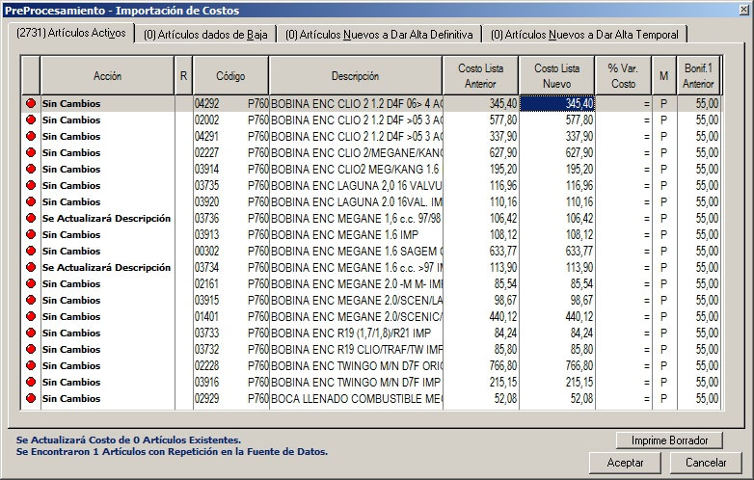This screenshot has height=480, width=754.
Task: Select the Artículos Activos tab
Action: [71, 34]
